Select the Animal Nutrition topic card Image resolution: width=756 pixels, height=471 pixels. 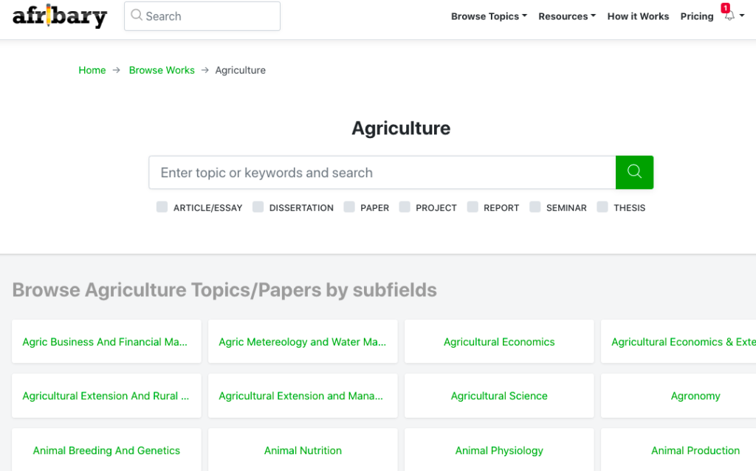pos(303,450)
